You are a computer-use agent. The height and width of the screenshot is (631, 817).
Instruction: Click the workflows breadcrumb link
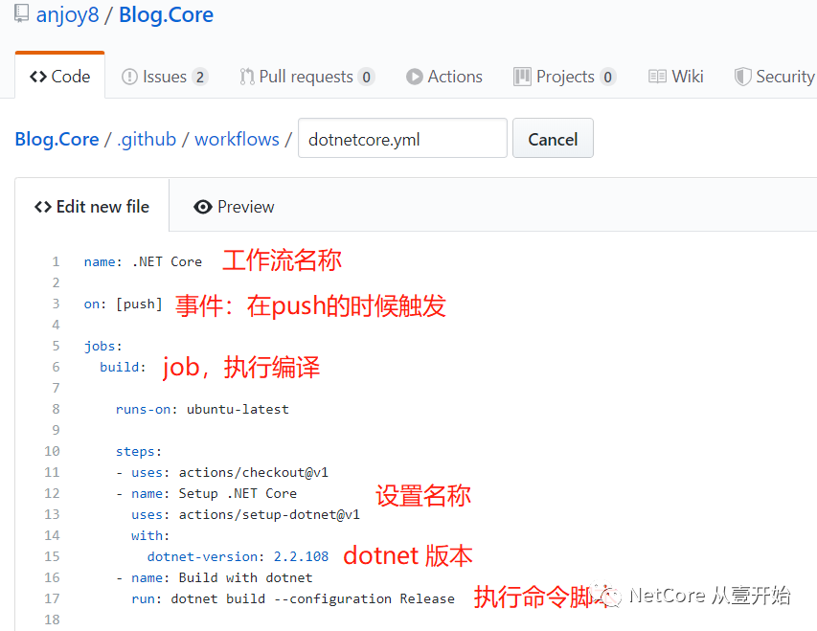(238, 139)
